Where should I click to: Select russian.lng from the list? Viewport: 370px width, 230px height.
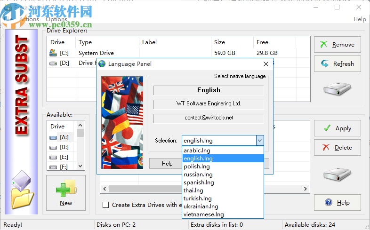coord(223,174)
